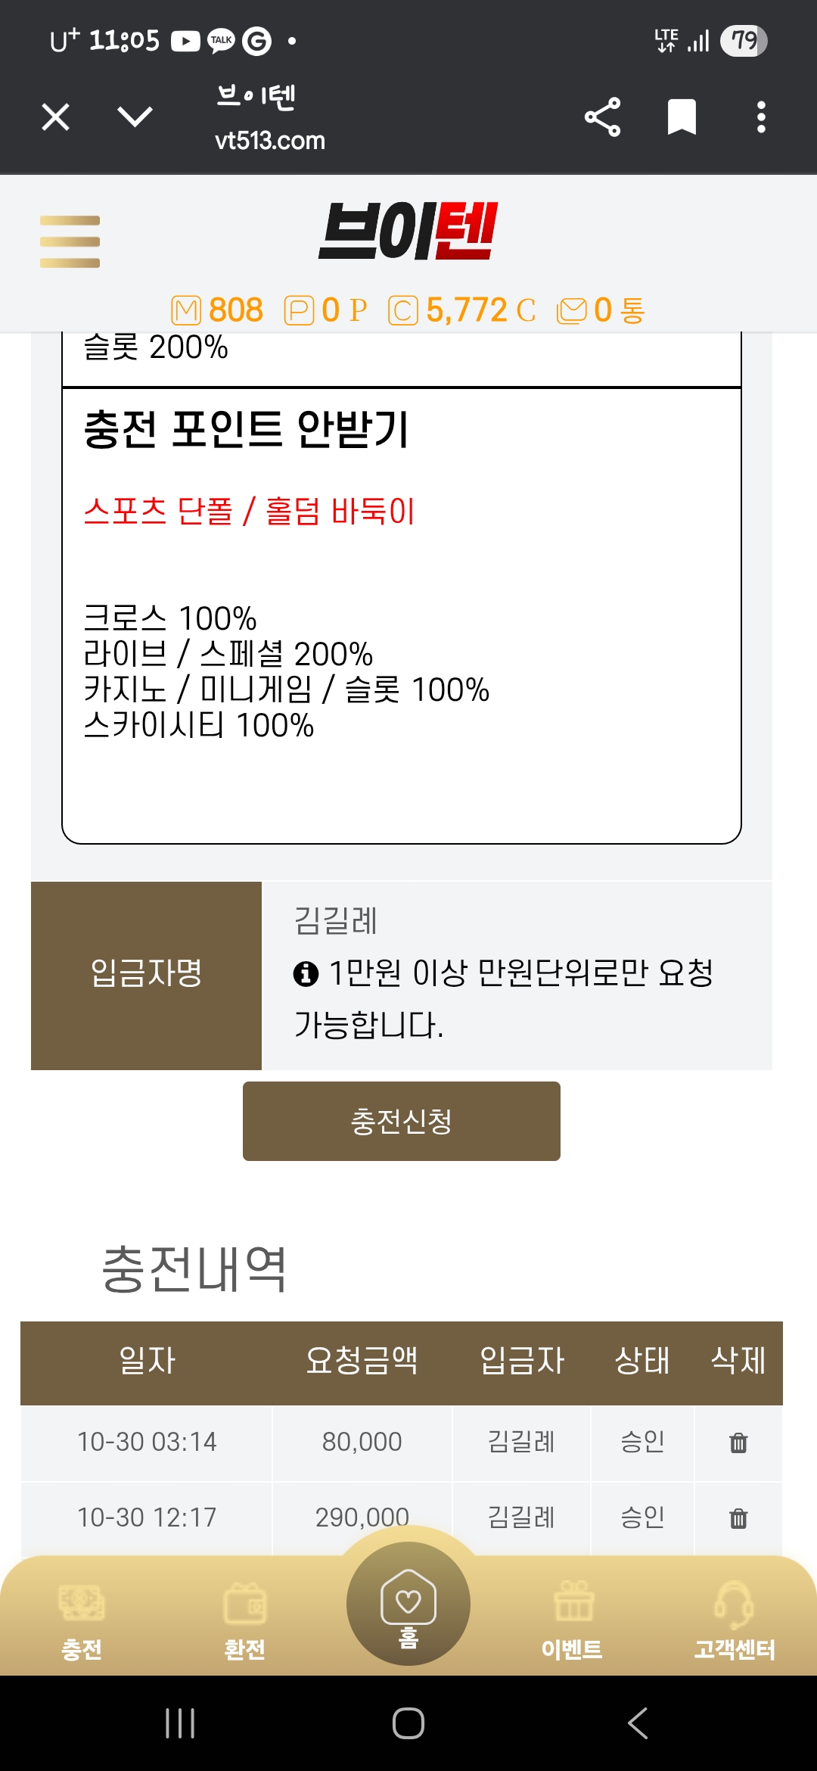Close the in-app browser tab
Screen dimensions: 817x1771
56,117
